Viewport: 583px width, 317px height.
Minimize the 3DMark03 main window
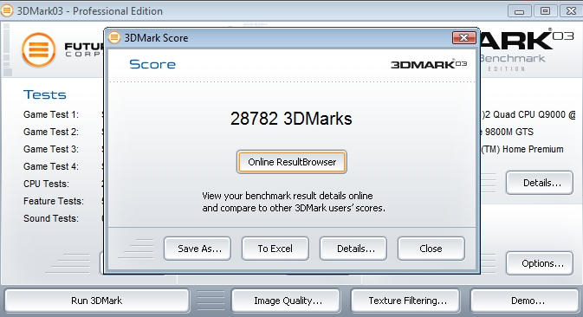pos(520,11)
